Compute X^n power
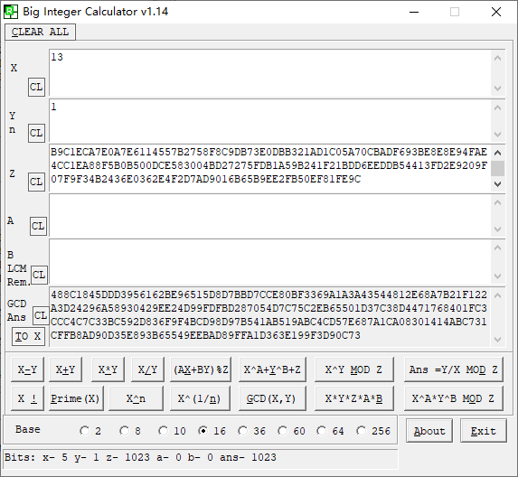 (x=136, y=398)
